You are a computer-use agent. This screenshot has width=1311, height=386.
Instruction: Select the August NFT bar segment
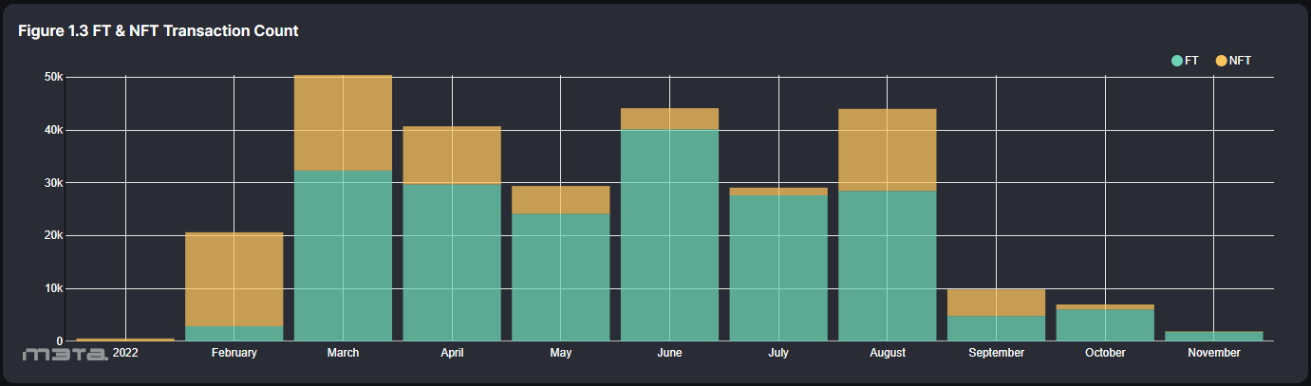(888, 150)
